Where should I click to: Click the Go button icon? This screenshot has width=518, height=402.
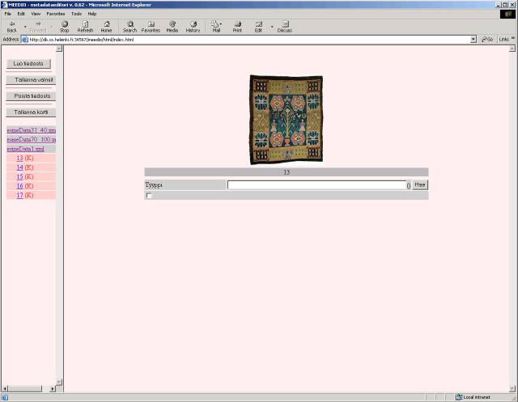click(x=487, y=40)
